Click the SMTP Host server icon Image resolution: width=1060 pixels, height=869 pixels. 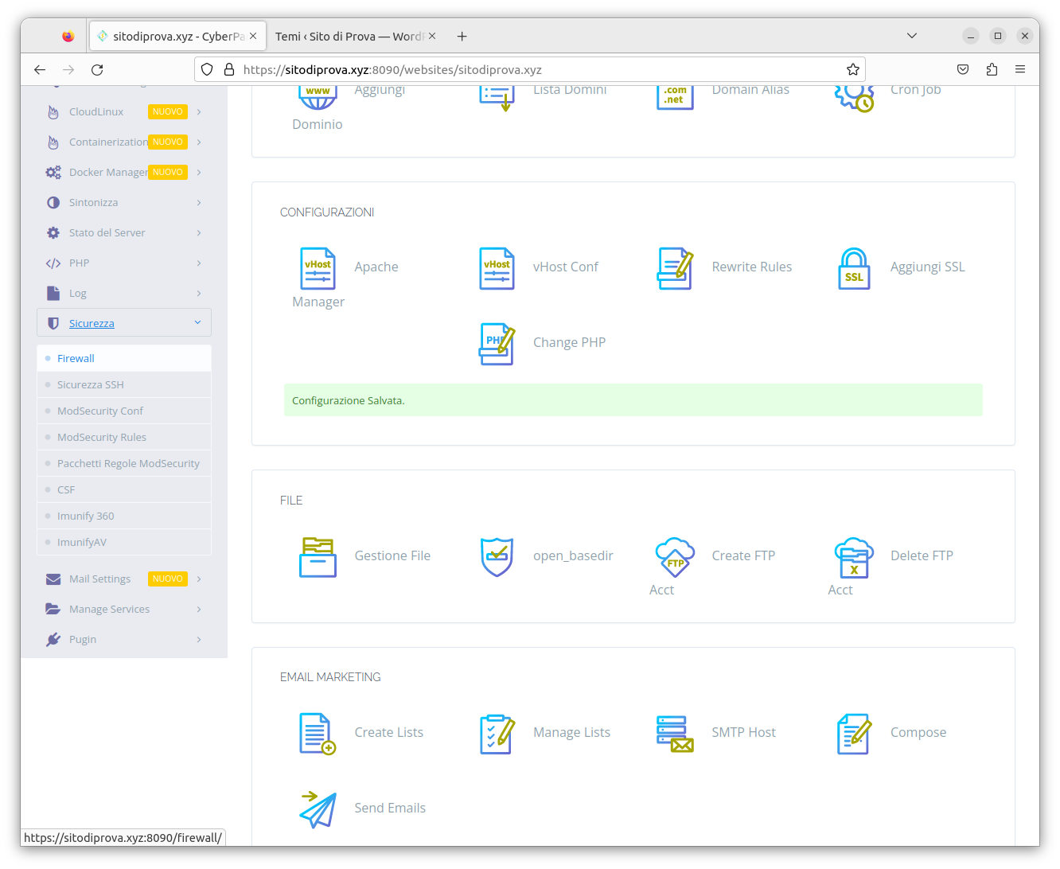point(675,734)
